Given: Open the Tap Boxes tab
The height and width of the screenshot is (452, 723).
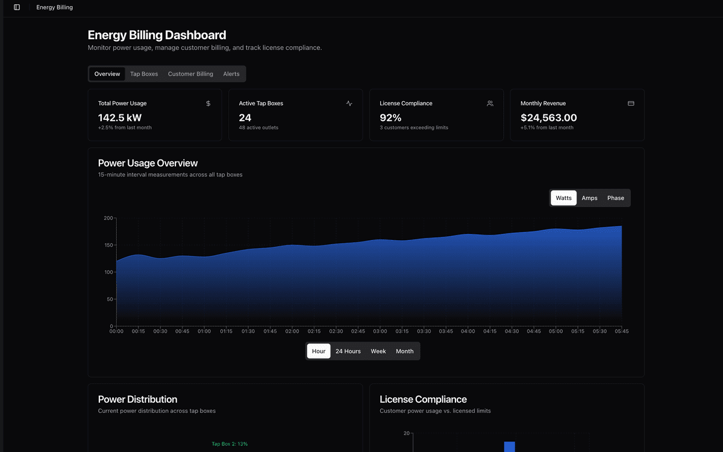Looking at the screenshot, I should [x=144, y=73].
